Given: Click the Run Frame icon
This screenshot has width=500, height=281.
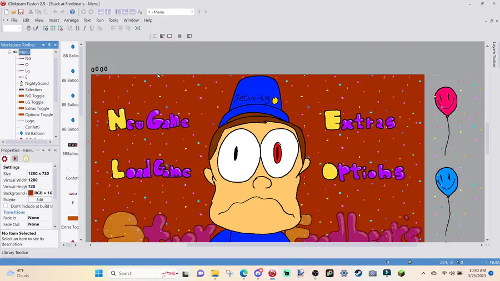Looking at the screenshot, I should click(x=169, y=36).
